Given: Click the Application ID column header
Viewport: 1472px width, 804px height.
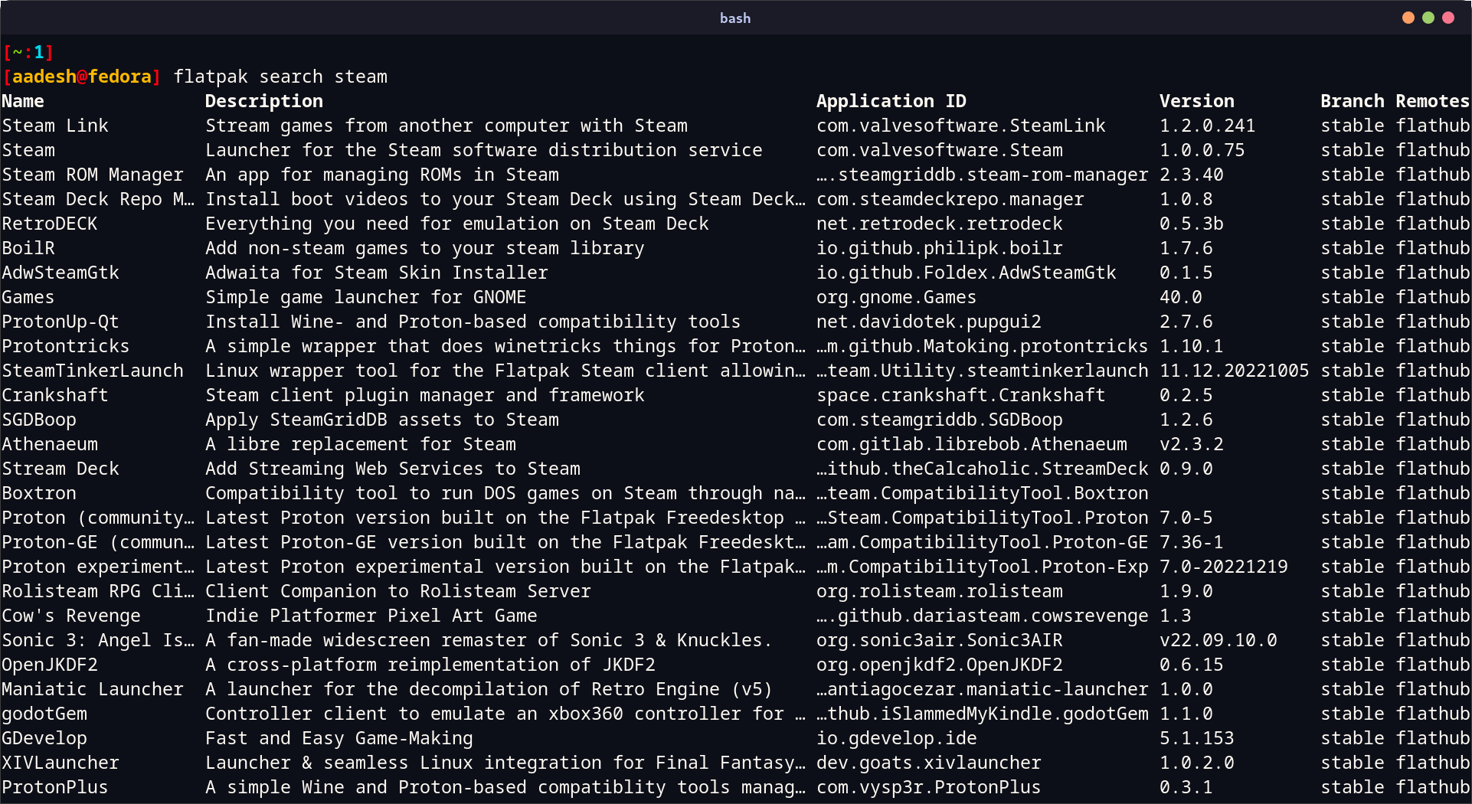Looking at the screenshot, I should point(891,100).
